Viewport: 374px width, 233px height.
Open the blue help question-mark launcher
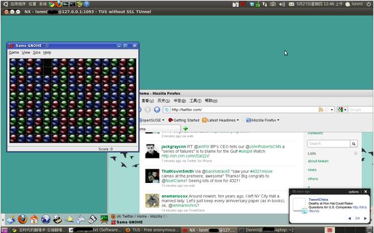click(x=87, y=4)
